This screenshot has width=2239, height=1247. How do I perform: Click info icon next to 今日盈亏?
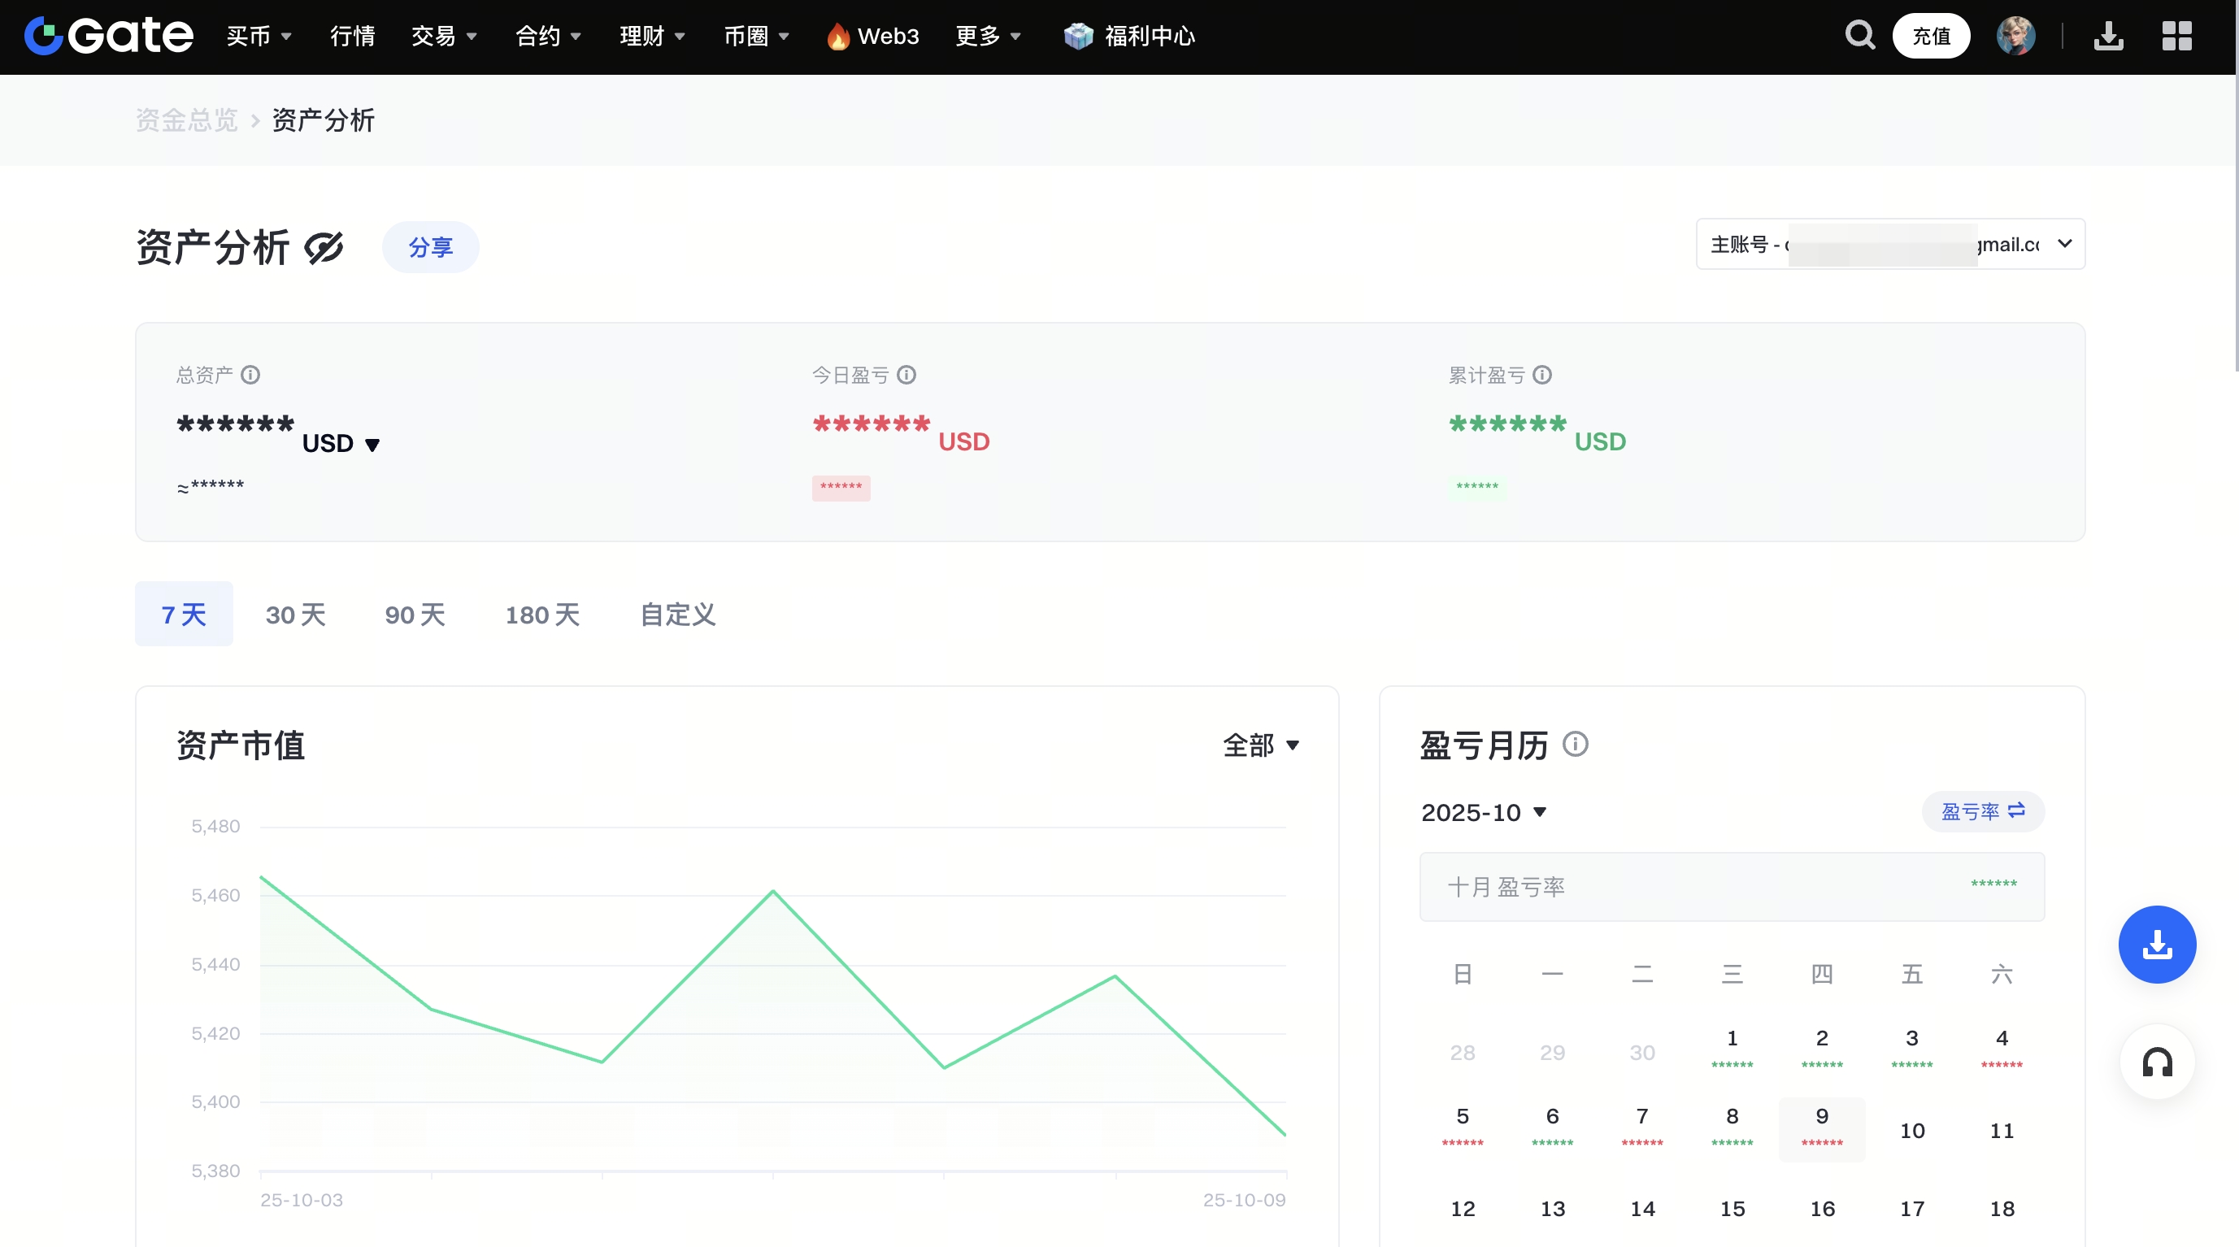[906, 375]
